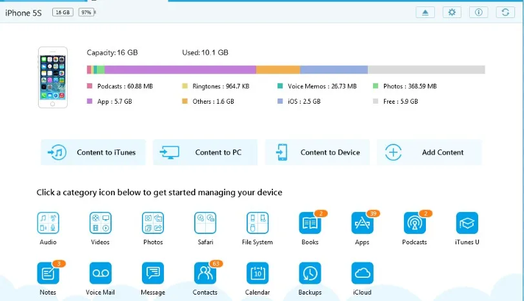524x301 pixels.
Task: Open the iTunes U category
Action: (467, 223)
